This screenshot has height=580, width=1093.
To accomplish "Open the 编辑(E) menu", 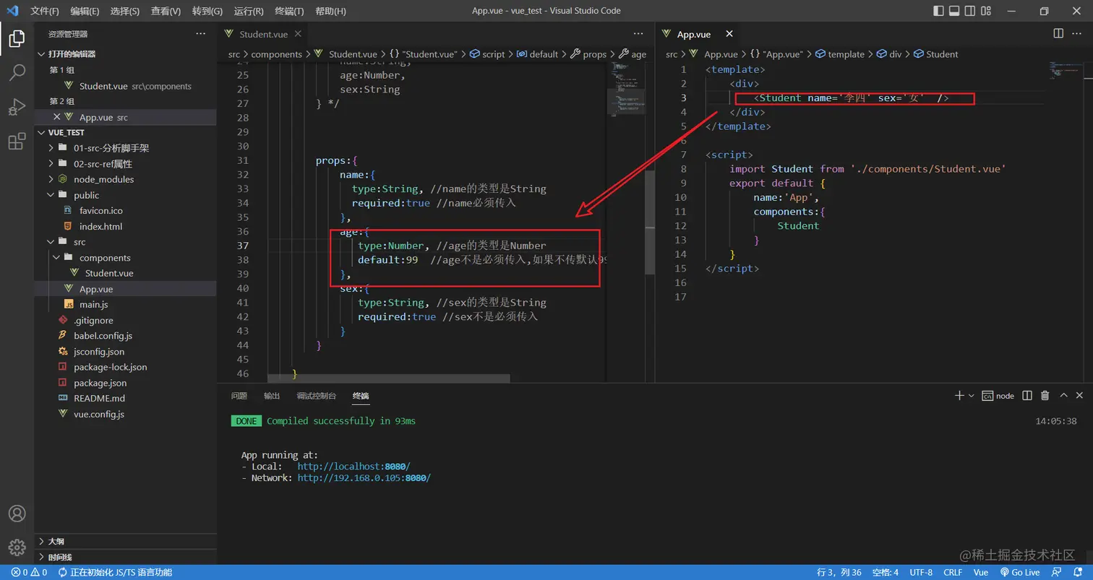I will [x=85, y=11].
